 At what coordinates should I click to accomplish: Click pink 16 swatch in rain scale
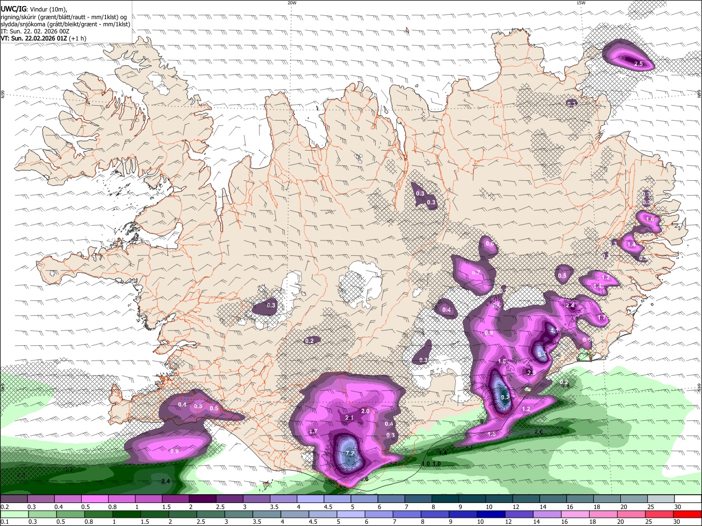pos(575,514)
